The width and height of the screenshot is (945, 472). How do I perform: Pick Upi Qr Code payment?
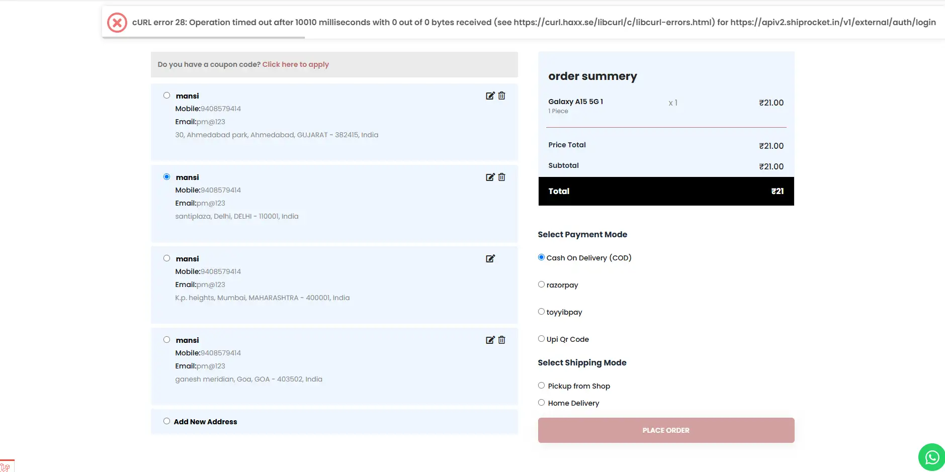click(x=541, y=339)
